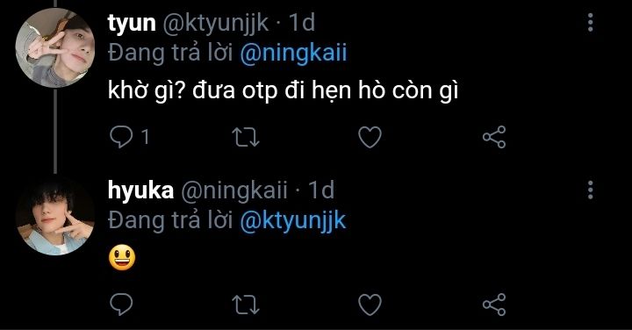
Task: View tyun's profile picture
Action: click(55, 47)
